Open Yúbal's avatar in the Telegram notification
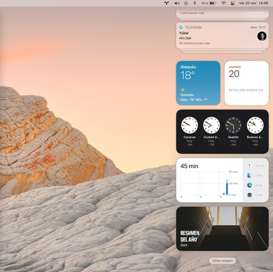This screenshot has width=273, height=272. (x=261, y=36)
